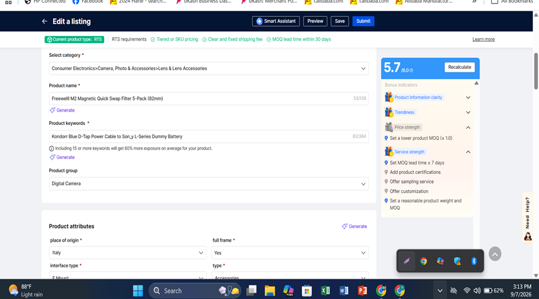539x299 pixels.
Task: Click the scroll-to-top round arrow button
Action: [x=495, y=254]
